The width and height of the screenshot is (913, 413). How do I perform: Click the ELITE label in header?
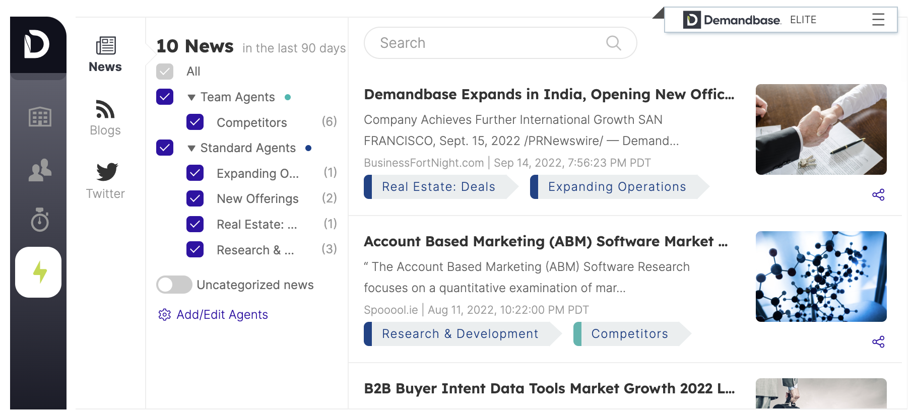pos(803,20)
